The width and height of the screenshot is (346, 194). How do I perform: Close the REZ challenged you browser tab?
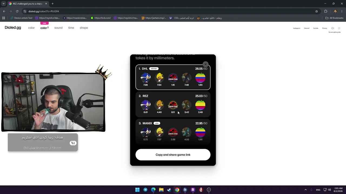coord(46,4)
